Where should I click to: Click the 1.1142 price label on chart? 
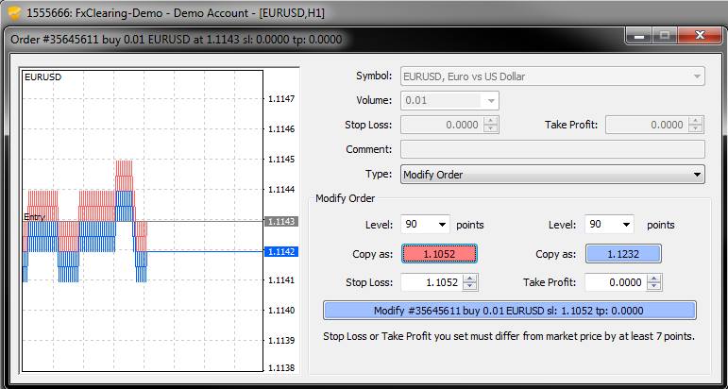(x=281, y=252)
